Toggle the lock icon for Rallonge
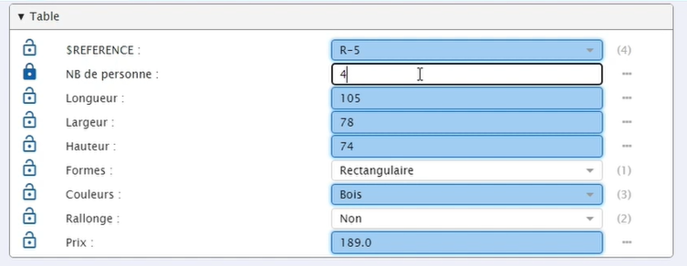 [x=30, y=216]
